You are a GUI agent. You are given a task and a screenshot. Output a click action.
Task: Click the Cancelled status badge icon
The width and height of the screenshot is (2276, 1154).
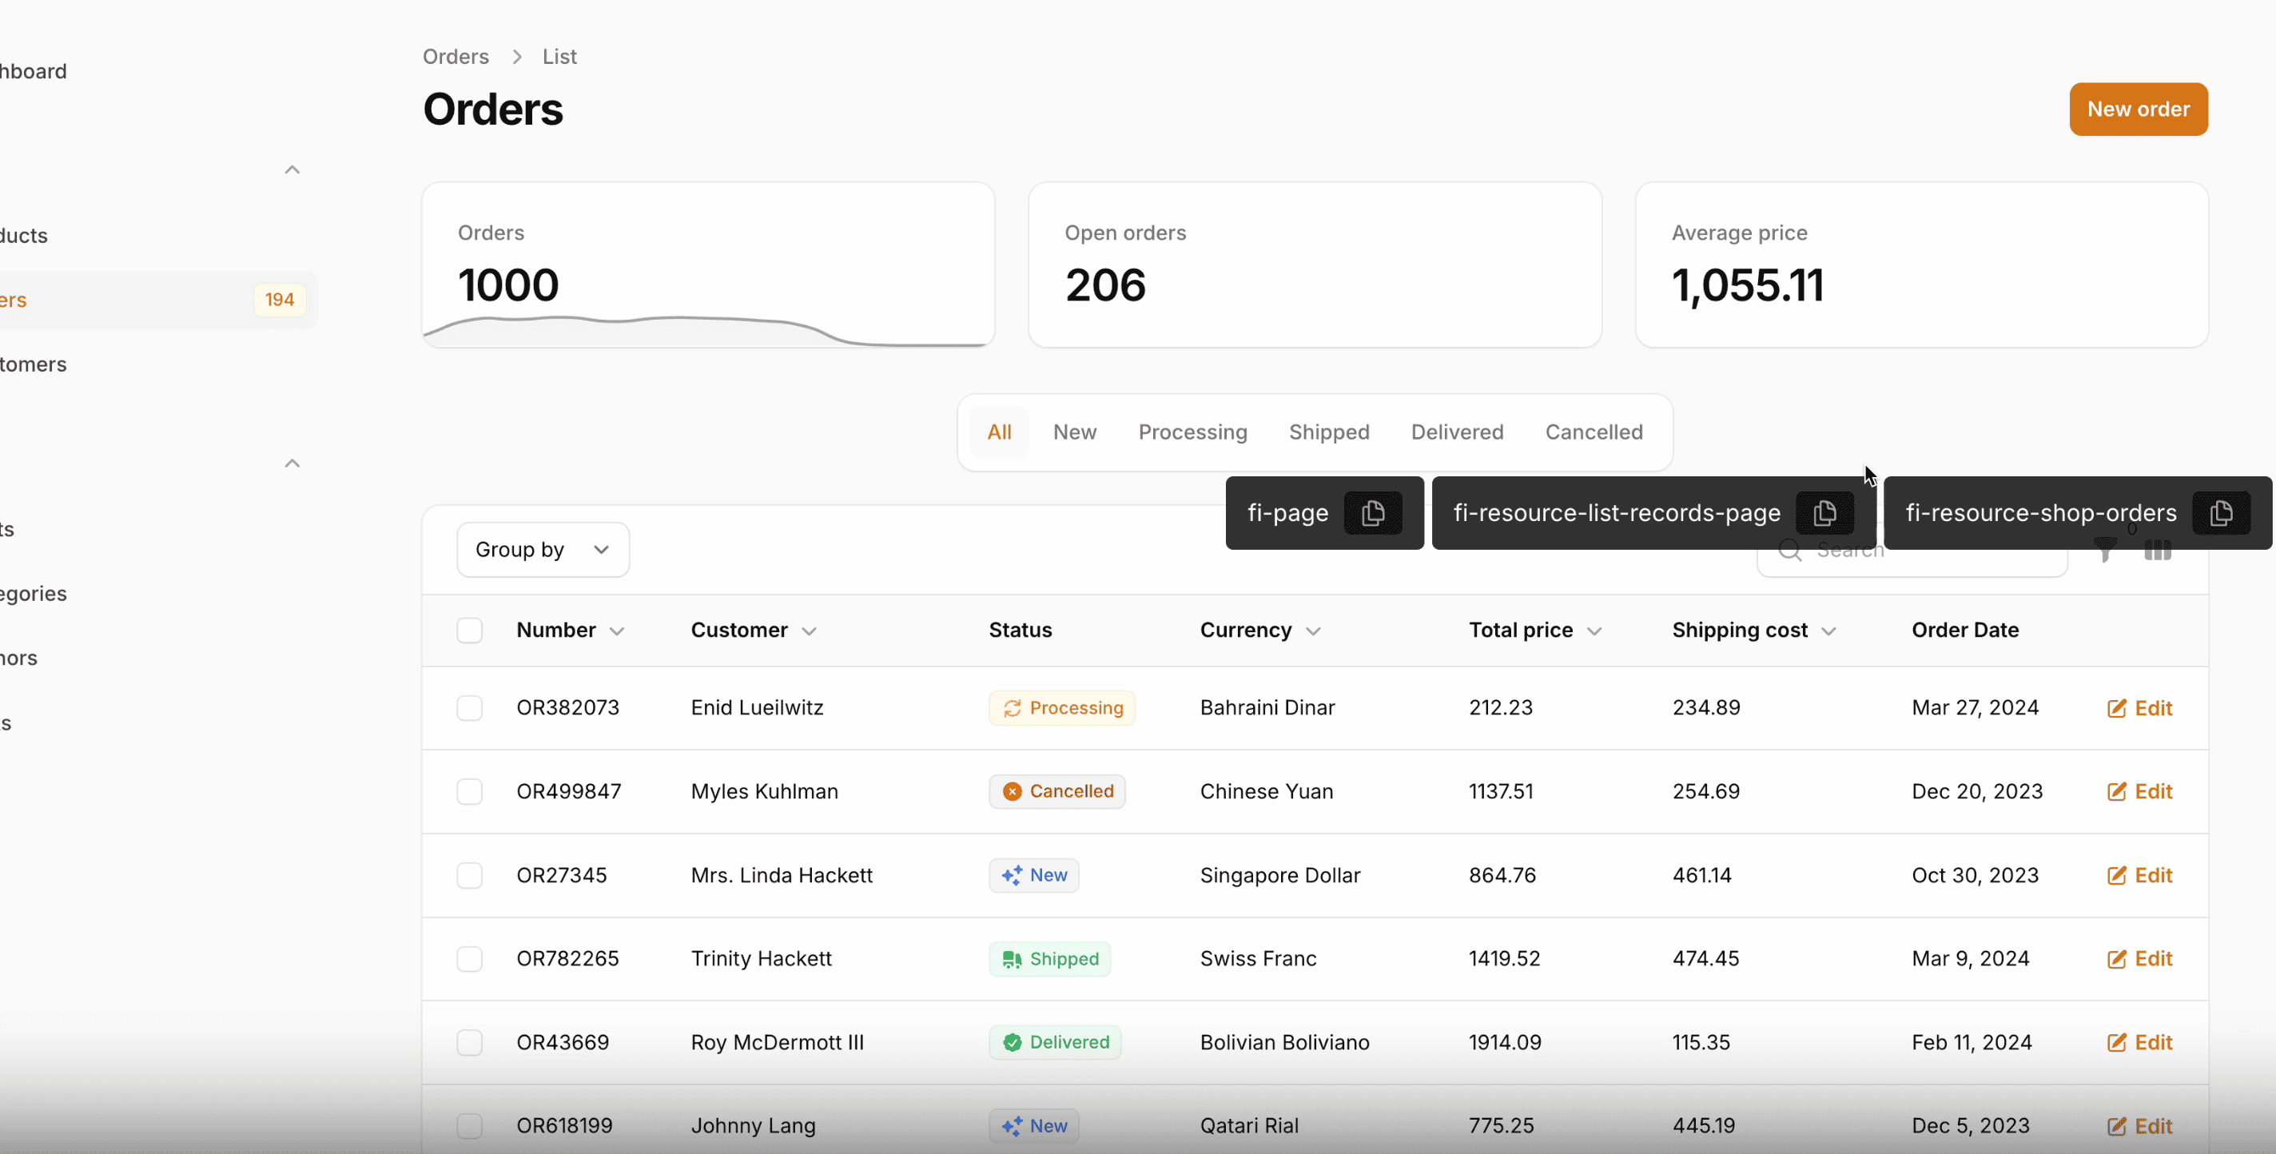[1013, 792]
